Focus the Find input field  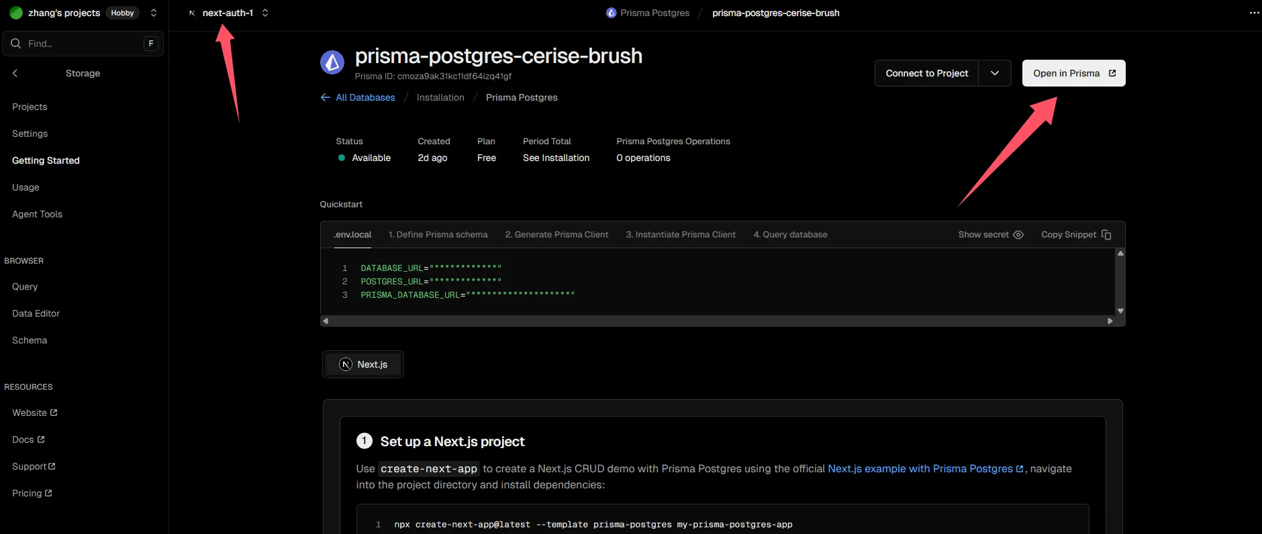[x=83, y=44]
